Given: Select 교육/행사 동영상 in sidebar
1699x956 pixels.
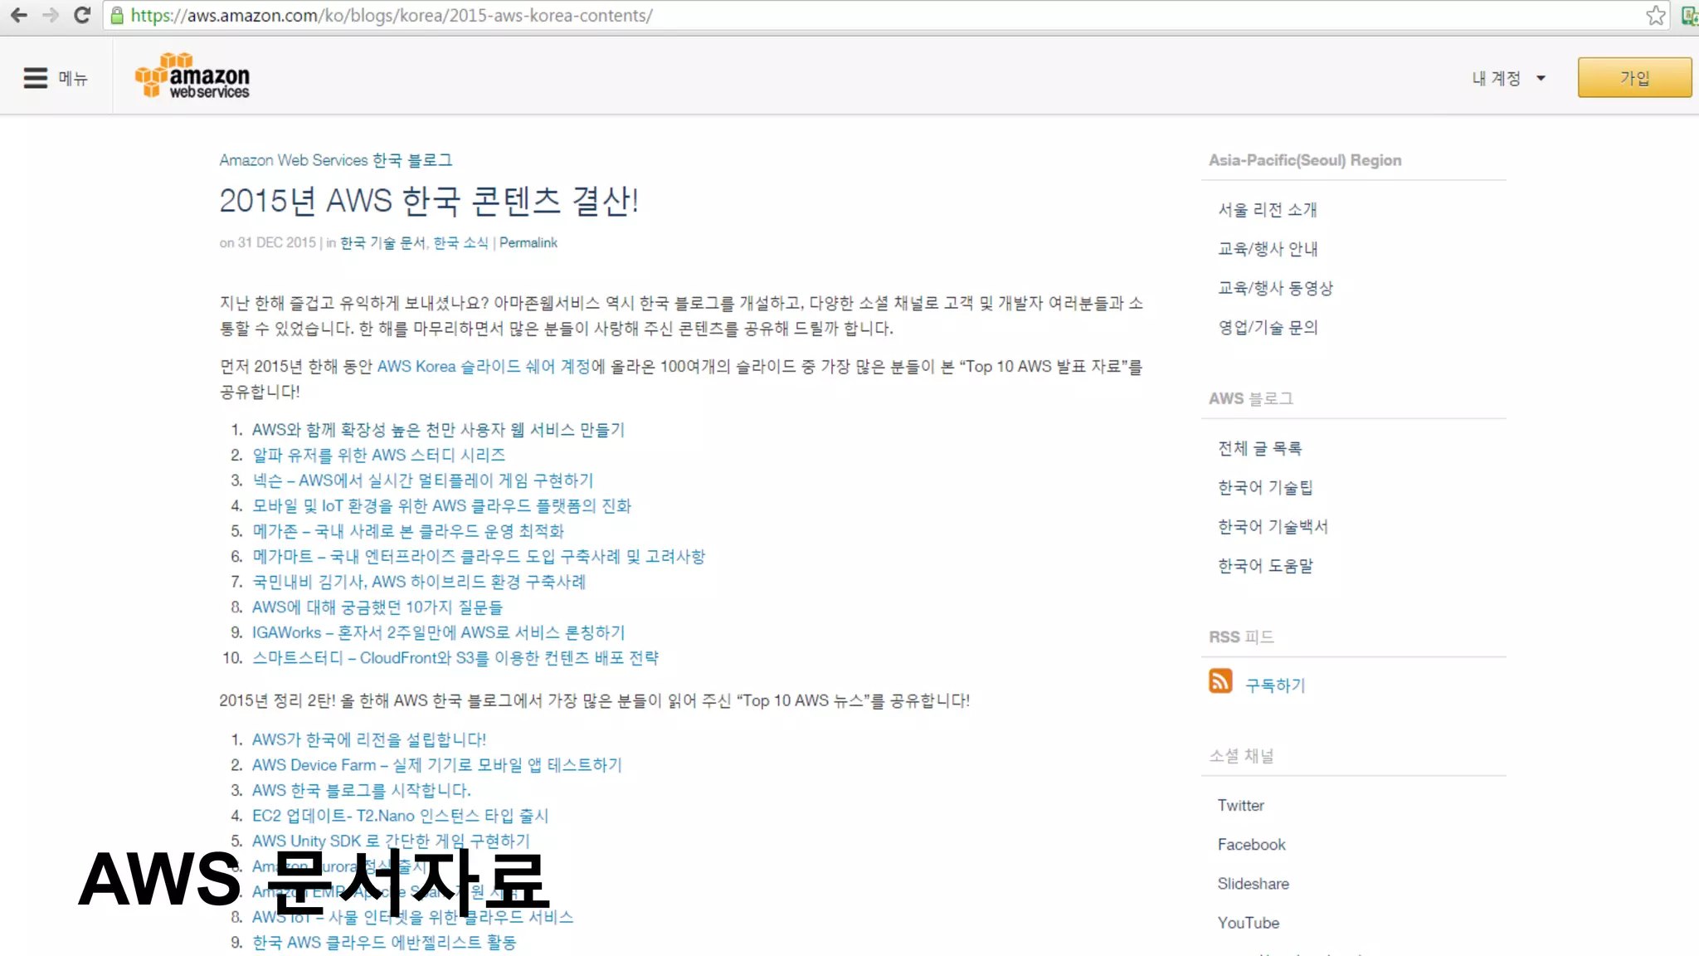Looking at the screenshot, I should pyautogui.click(x=1276, y=288).
